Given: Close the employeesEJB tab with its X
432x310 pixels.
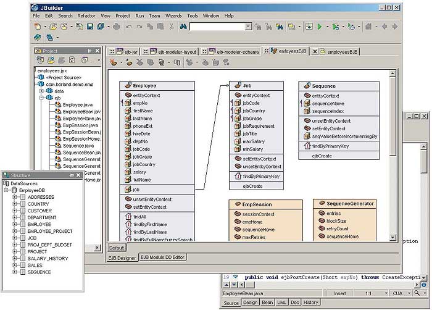Looking at the screenshot, I should coord(315,52).
